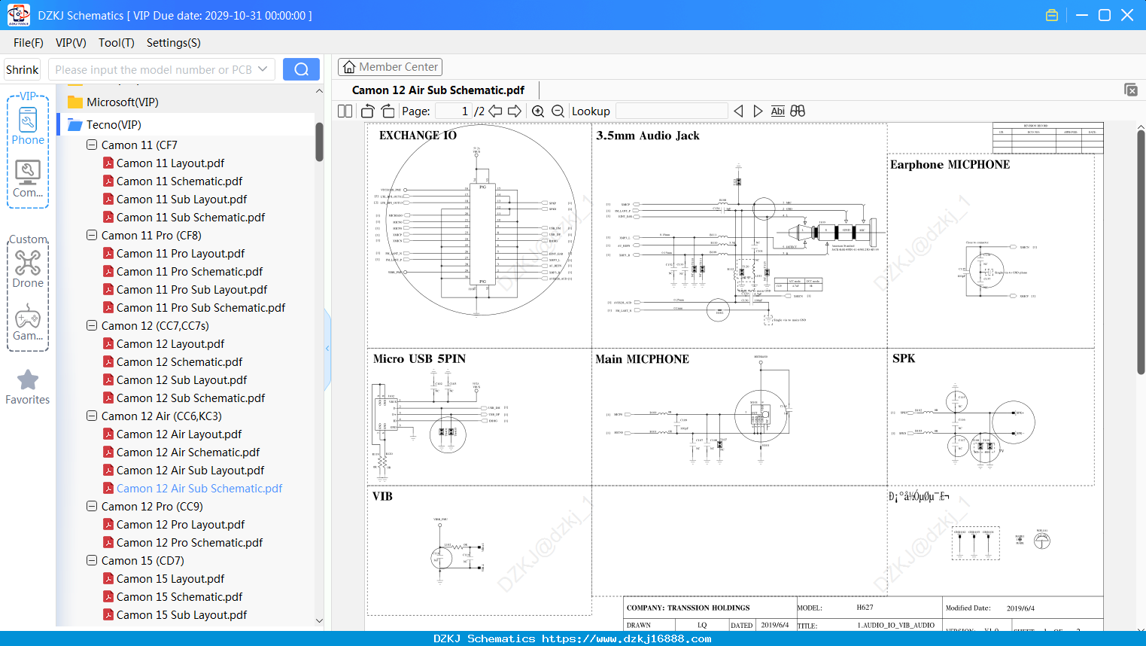Open the Drone category in sidebar
The width and height of the screenshot is (1146, 646).
click(28, 268)
